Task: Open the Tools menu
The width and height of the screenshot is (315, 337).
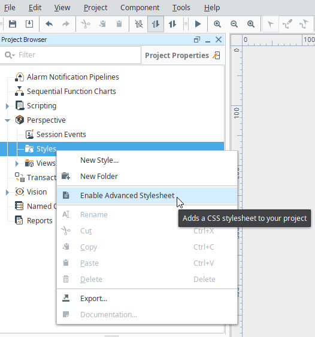Action: click(181, 8)
